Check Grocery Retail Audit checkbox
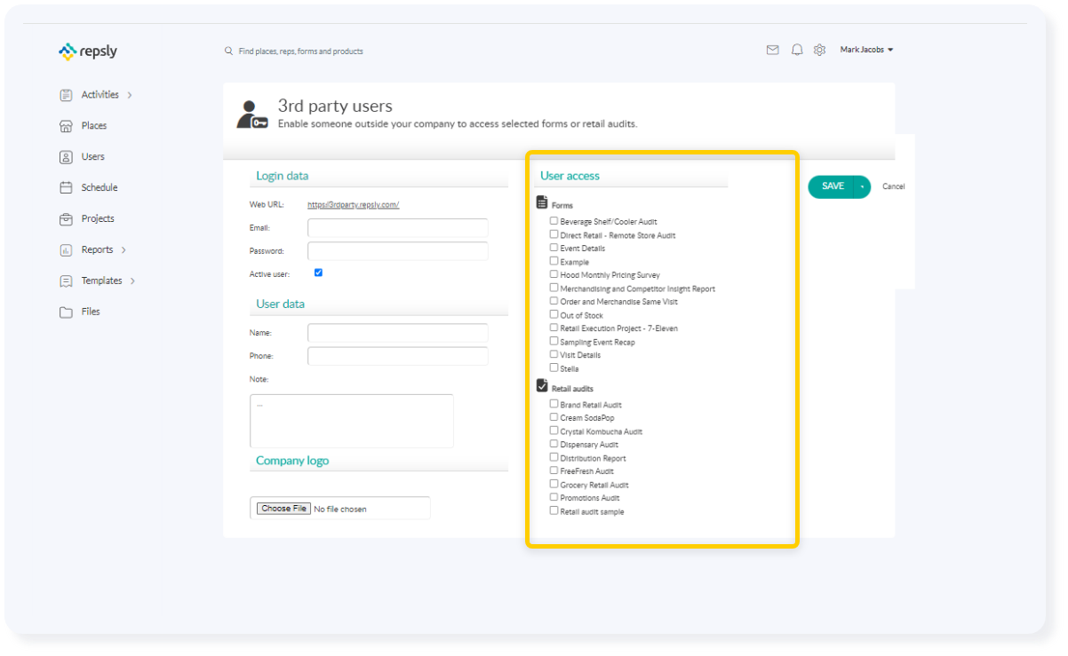 [x=554, y=484]
